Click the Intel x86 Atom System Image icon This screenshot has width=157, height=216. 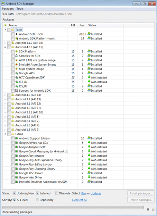(17, 65)
